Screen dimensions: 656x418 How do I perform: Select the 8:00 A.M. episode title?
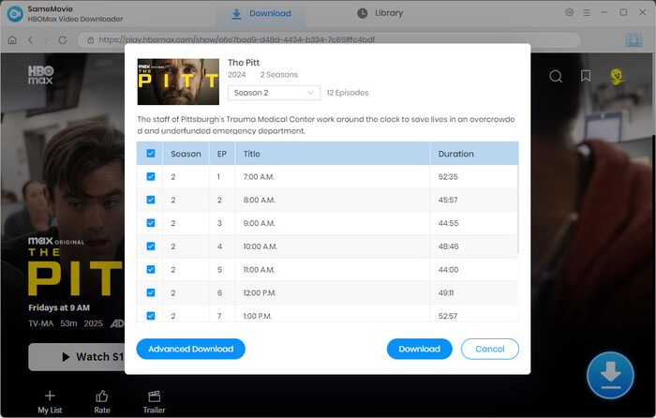(259, 200)
